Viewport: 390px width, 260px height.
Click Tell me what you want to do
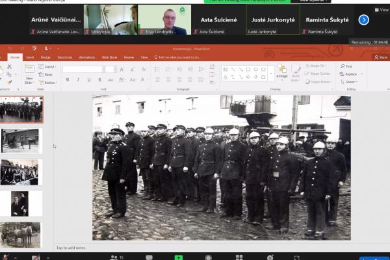point(177,57)
